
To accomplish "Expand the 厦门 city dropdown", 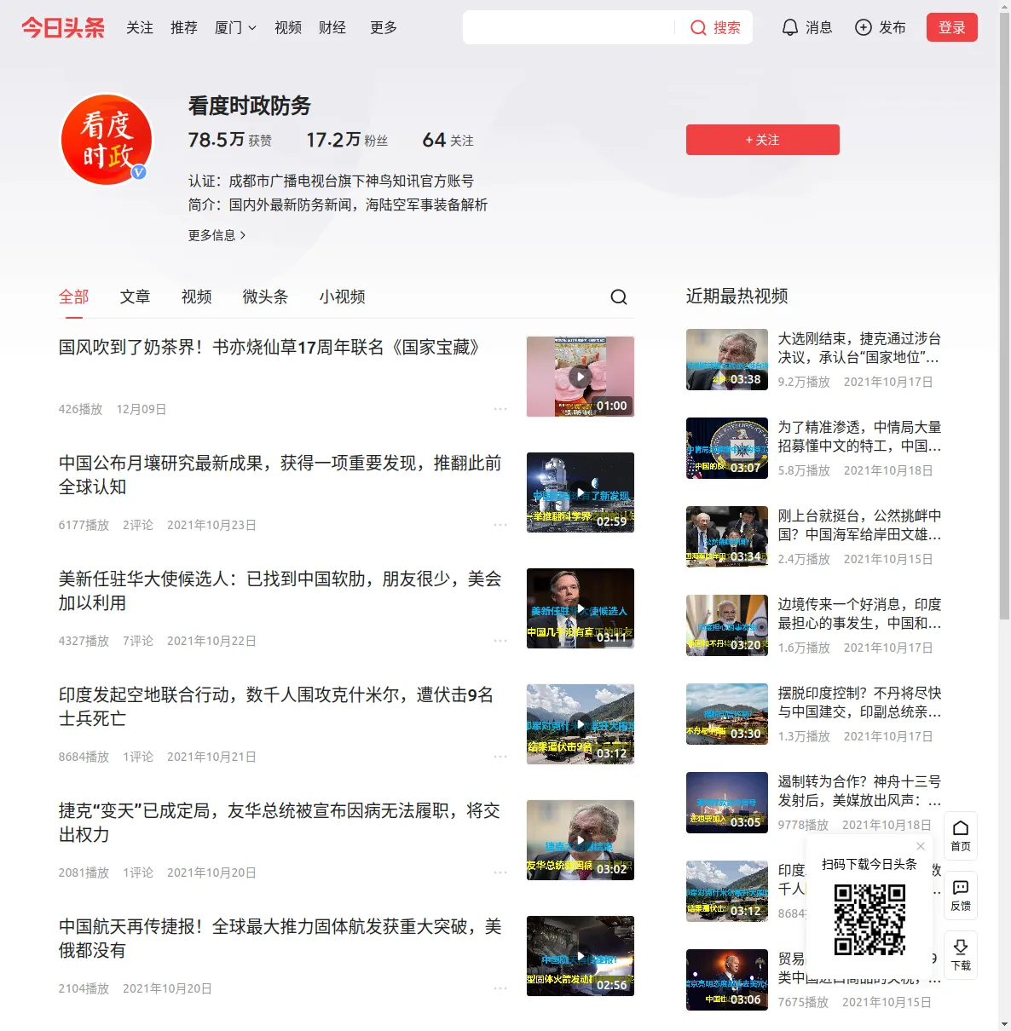I will (235, 27).
